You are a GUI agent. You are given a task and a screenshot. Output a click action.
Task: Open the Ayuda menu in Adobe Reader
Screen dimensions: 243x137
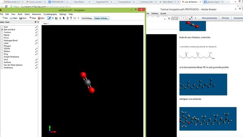(x=163, y=13)
